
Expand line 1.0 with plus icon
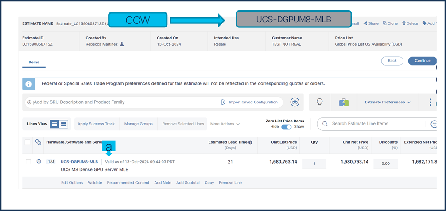39,161
